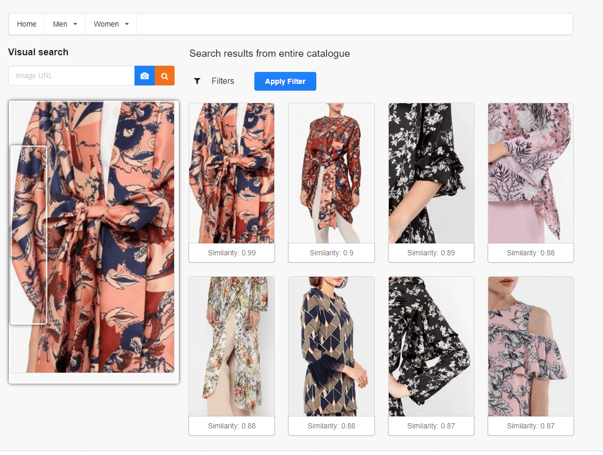Click the black floral top with 0.89 similarity
The image size is (603, 455).
click(431, 173)
